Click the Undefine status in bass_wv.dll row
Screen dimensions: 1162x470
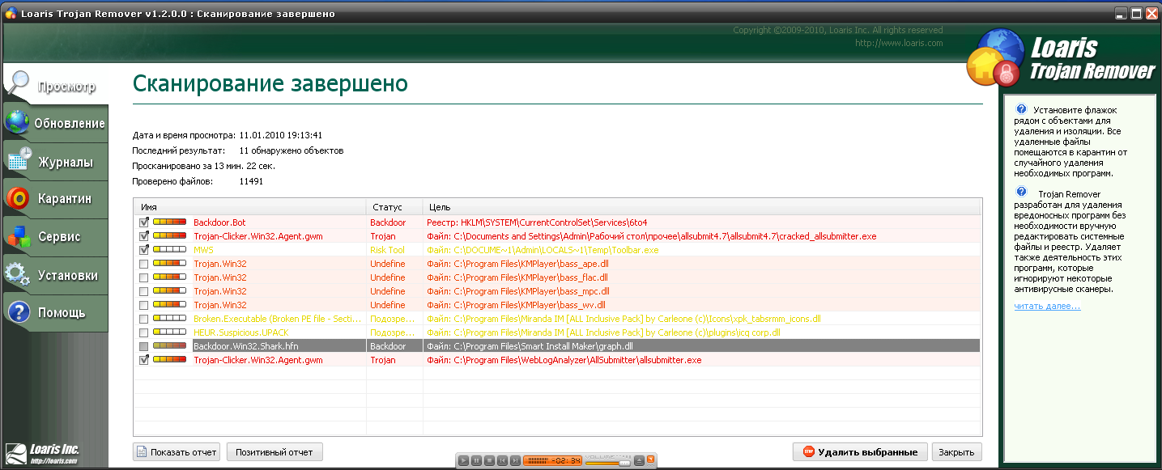click(388, 305)
